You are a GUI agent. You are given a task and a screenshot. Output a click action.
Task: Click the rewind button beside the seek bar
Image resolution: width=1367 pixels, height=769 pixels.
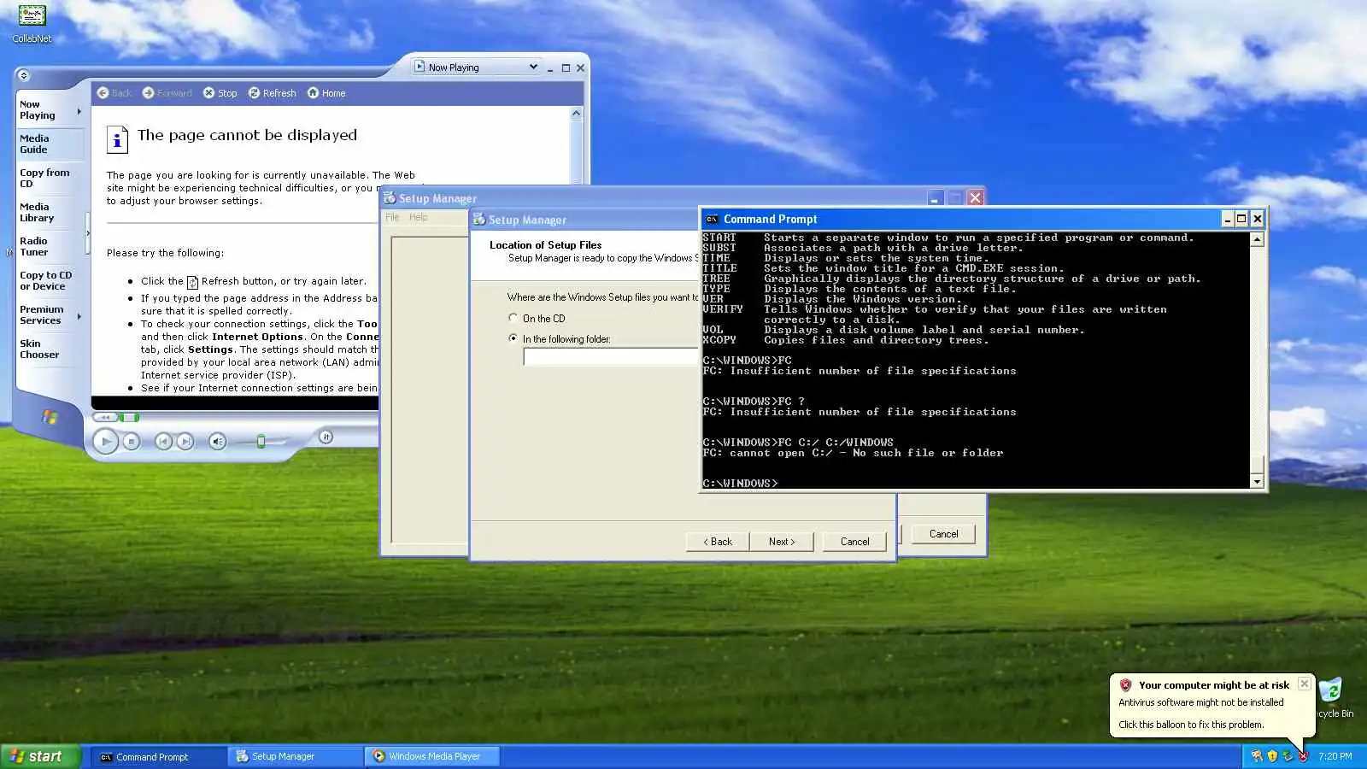tap(105, 417)
